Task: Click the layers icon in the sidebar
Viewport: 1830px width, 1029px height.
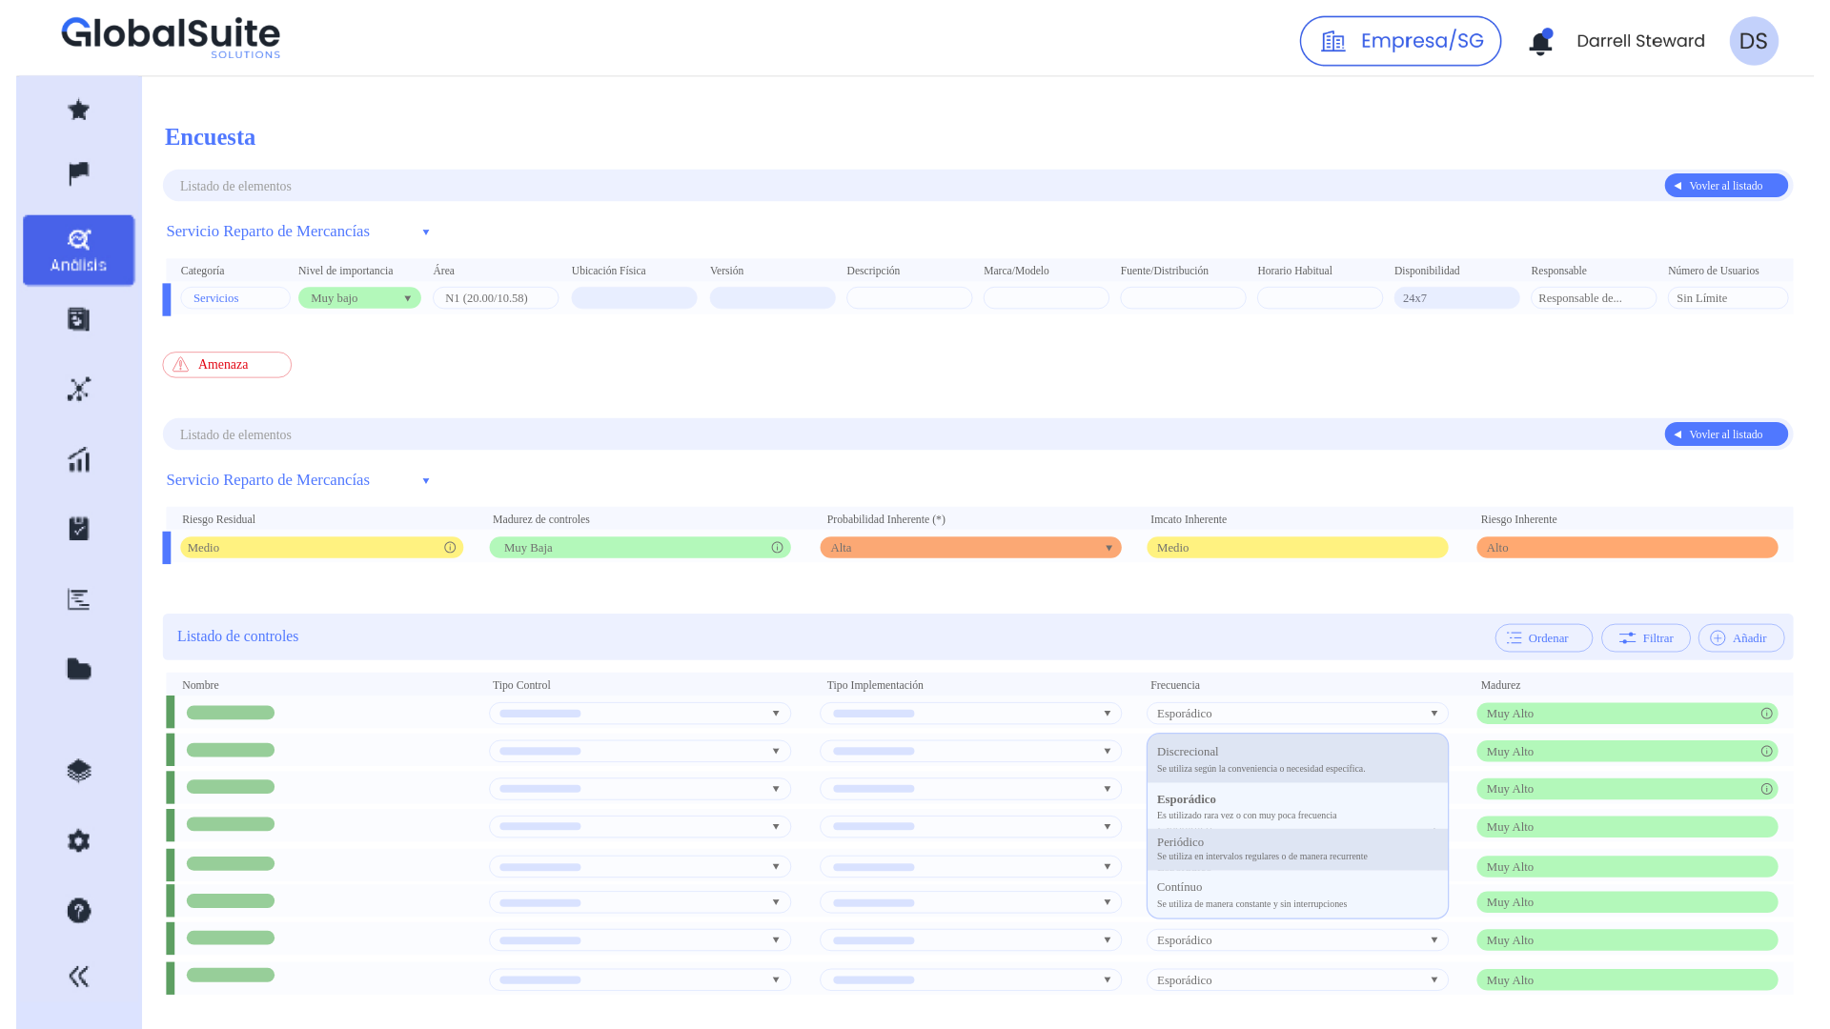Action: [78, 770]
